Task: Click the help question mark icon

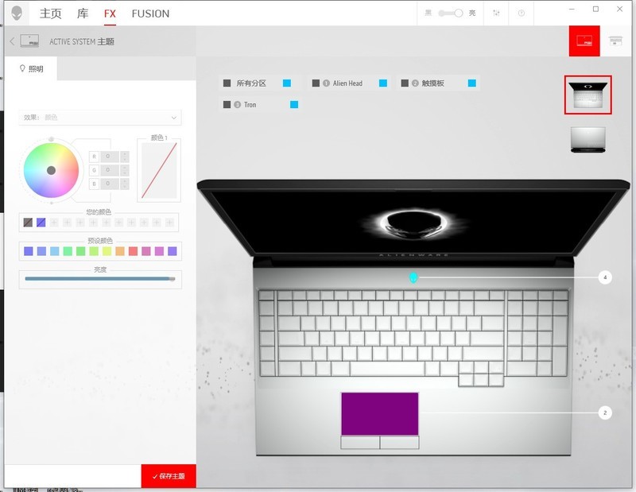Action: pos(522,13)
